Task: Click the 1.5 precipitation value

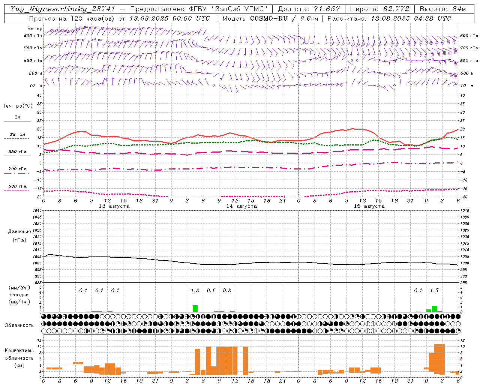Action: (434, 290)
